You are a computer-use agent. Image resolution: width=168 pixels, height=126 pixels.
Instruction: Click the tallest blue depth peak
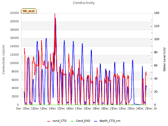point(55,18)
